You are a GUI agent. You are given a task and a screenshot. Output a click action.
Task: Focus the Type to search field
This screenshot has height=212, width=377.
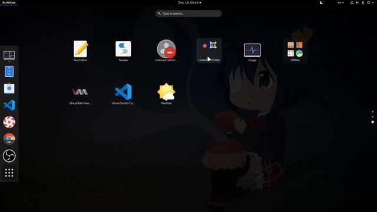pos(188,14)
